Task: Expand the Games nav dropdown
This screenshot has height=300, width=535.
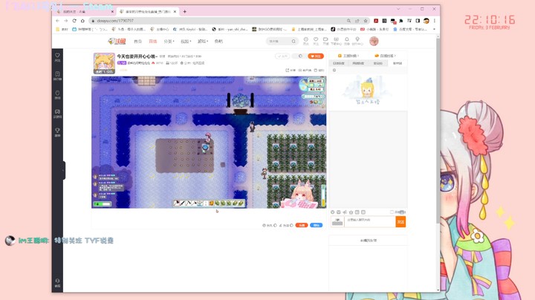Action: [x=202, y=42]
